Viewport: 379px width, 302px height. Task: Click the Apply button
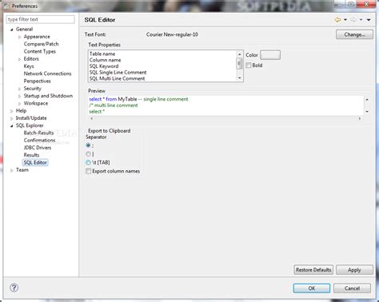click(x=354, y=270)
